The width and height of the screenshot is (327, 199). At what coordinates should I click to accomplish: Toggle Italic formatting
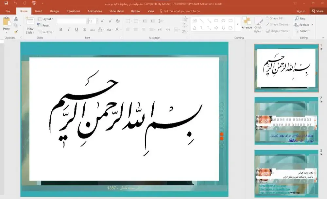pyautogui.click(x=69, y=30)
